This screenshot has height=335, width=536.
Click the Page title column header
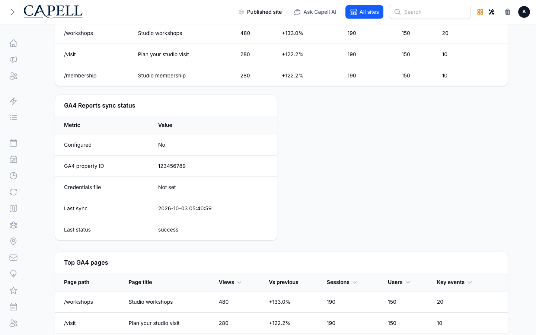click(x=140, y=282)
